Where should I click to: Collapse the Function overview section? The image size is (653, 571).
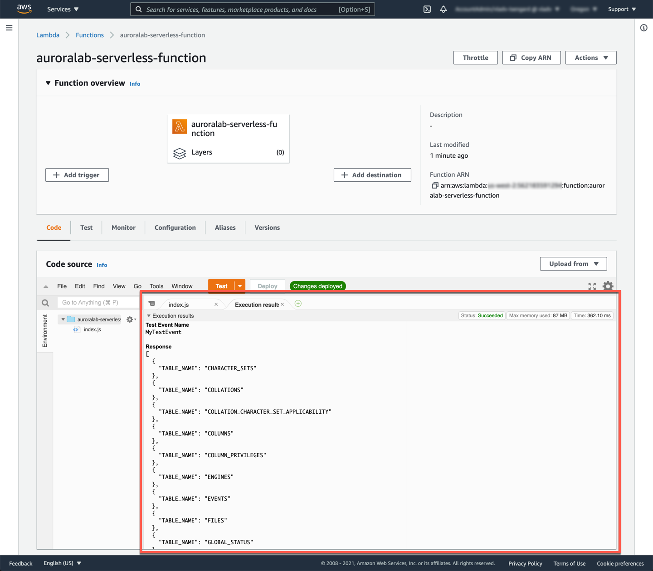[x=48, y=83]
